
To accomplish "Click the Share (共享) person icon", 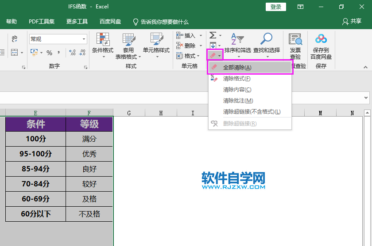I will tap(345, 22).
